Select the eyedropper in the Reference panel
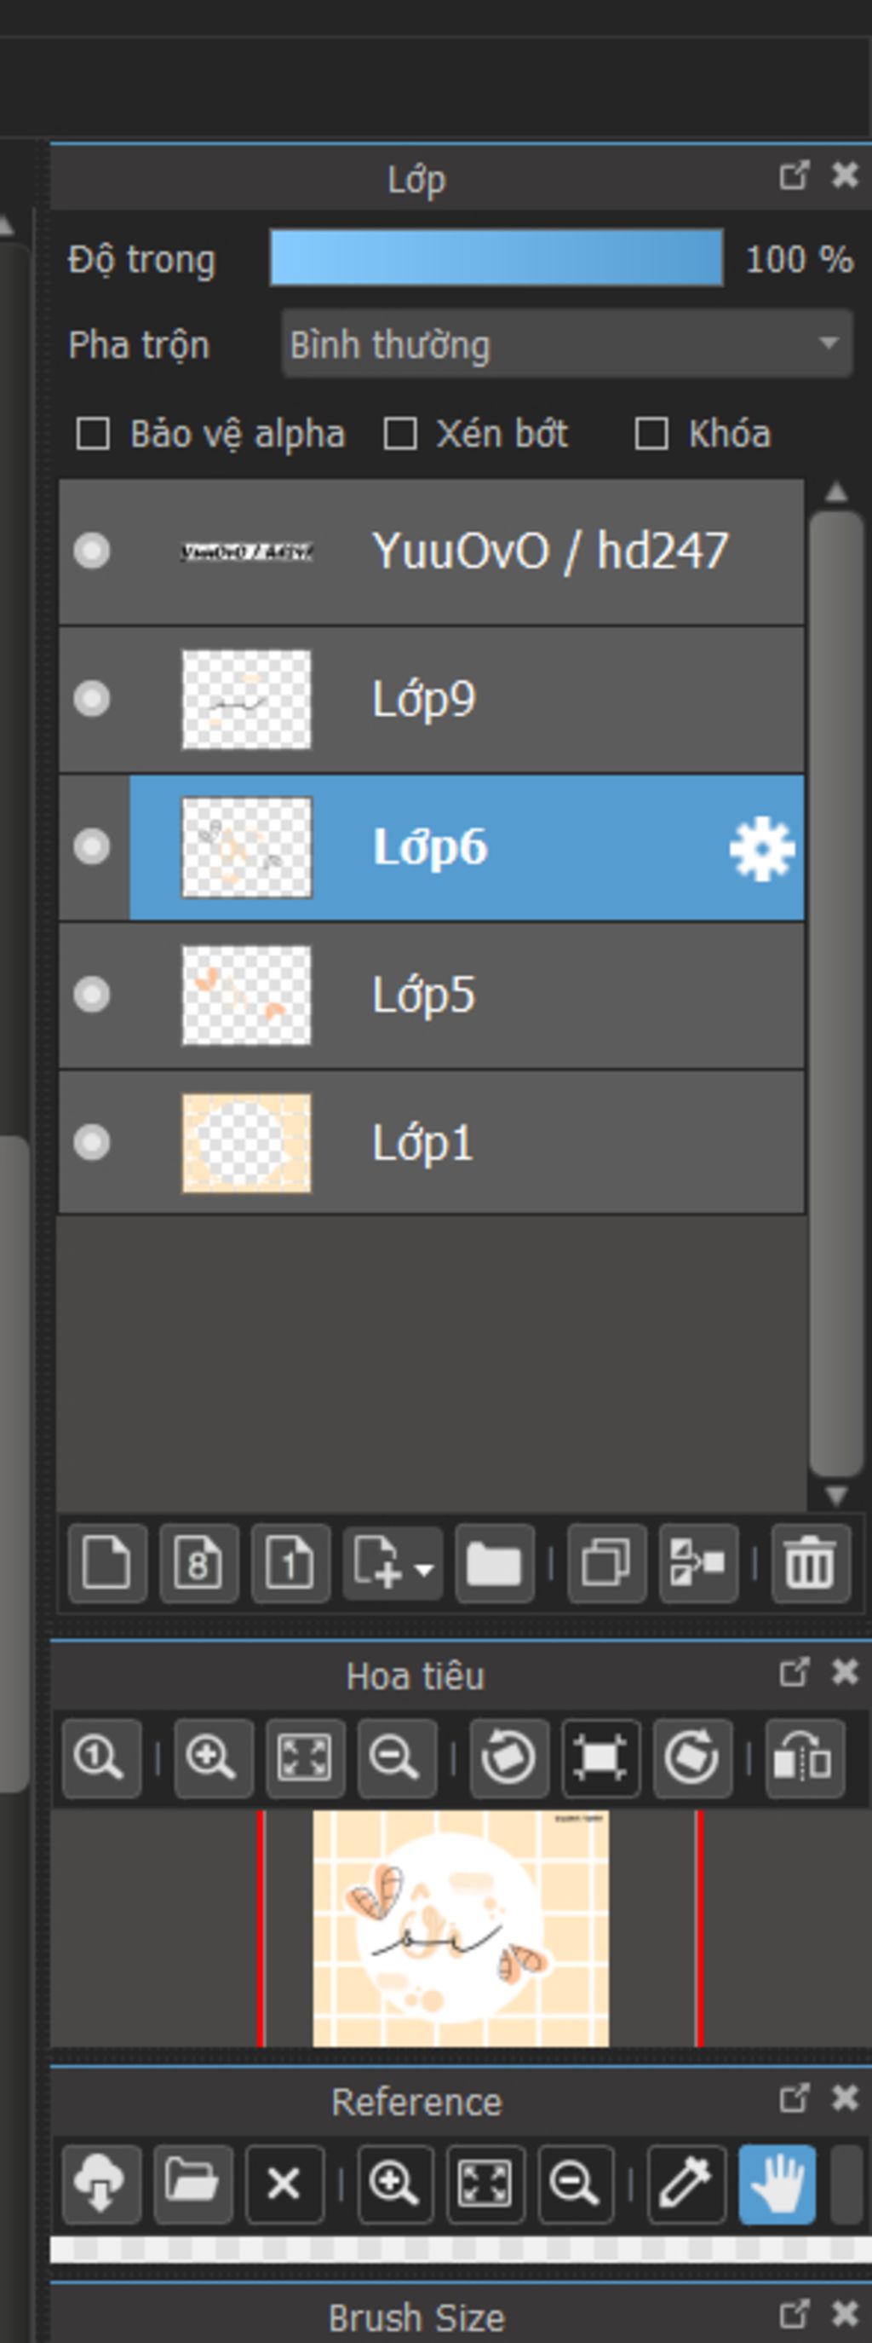The image size is (872, 2343). pos(686,2184)
